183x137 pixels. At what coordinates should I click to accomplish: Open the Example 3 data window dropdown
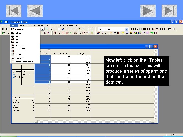[127, 29]
